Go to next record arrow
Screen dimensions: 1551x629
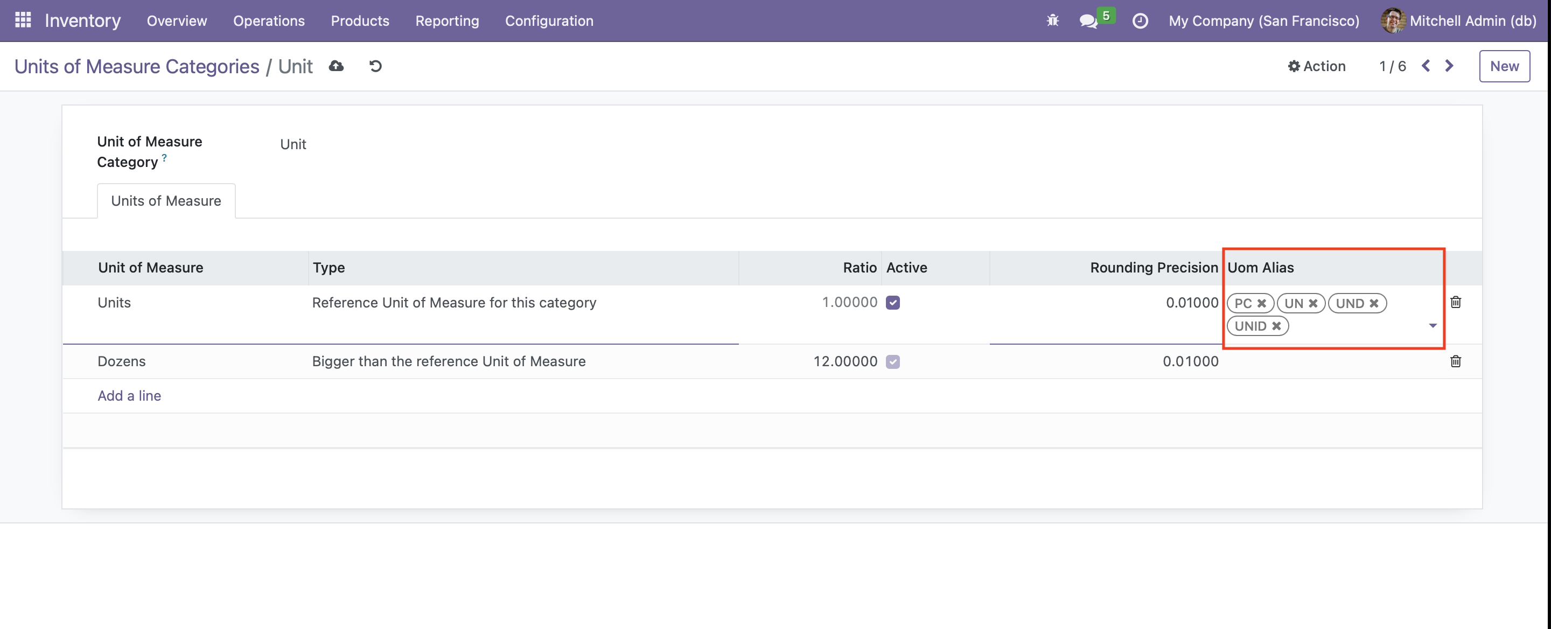[x=1449, y=66]
